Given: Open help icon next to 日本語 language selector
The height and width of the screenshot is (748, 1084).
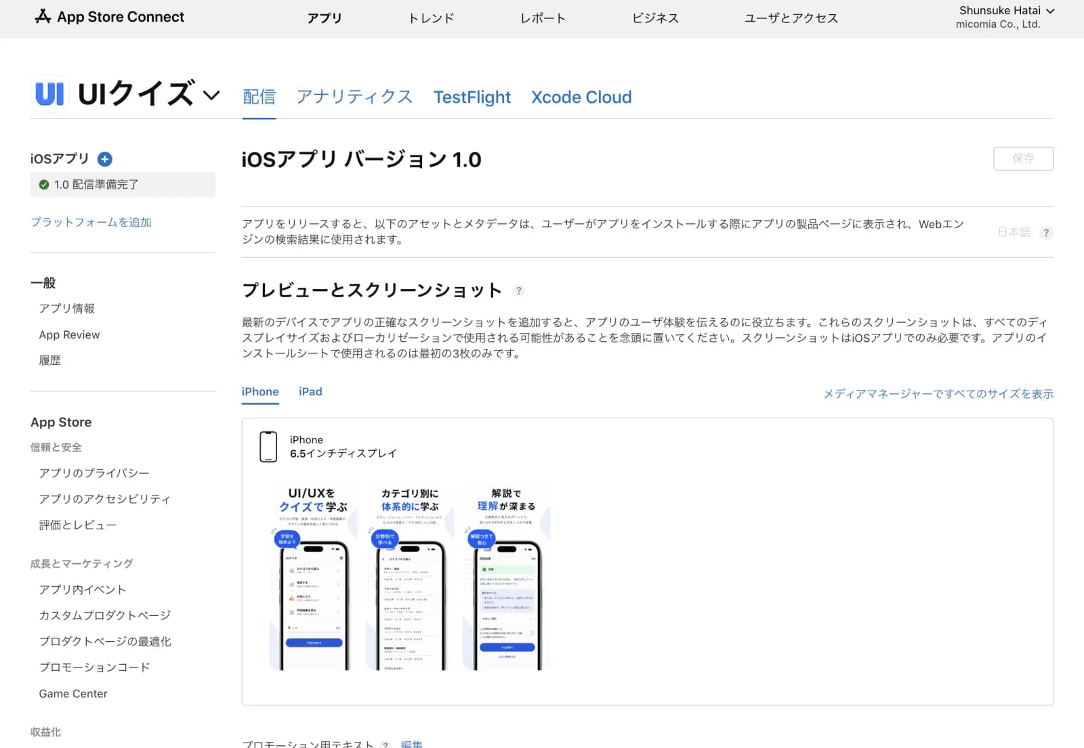Looking at the screenshot, I should click(1046, 232).
